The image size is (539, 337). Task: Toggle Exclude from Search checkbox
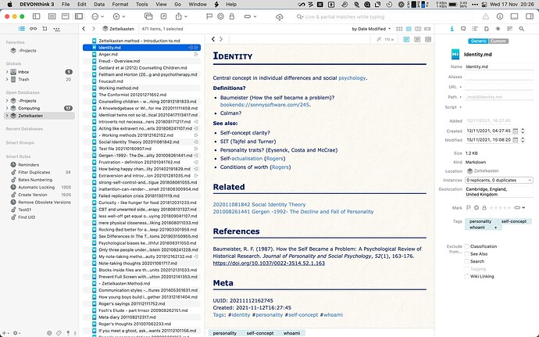click(466, 261)
